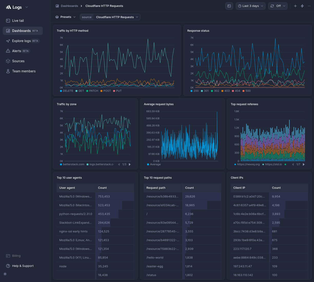Open Explore logs from the sidebar
314x282 pixels.
pos(22,41)
